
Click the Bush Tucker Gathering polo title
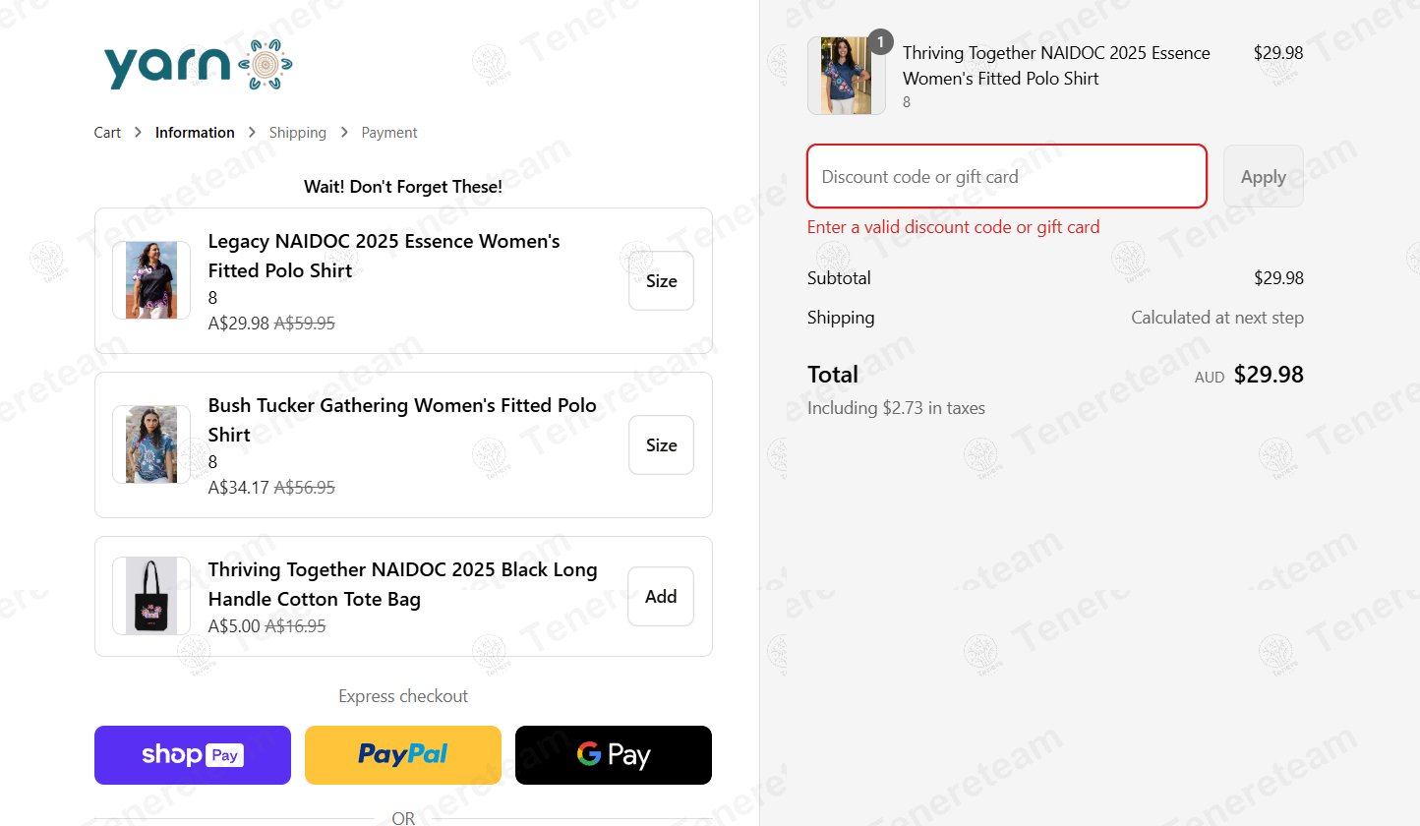[x=402, y=420]
